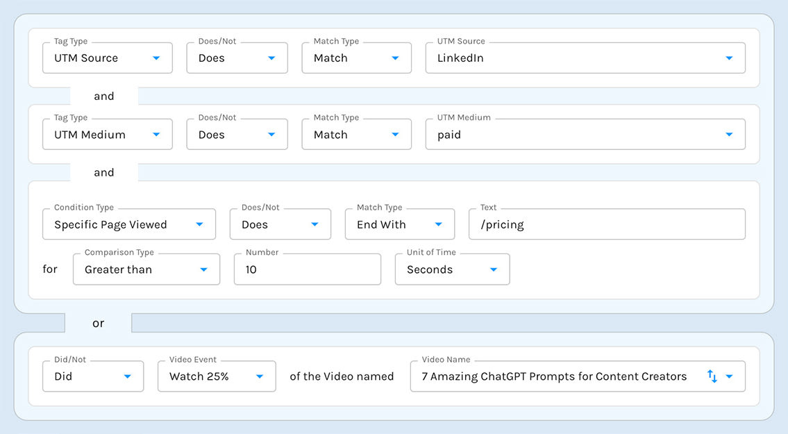788x434 pixels.
Task: Open the Condition Type dropdown
Action: tap(129, 225)
